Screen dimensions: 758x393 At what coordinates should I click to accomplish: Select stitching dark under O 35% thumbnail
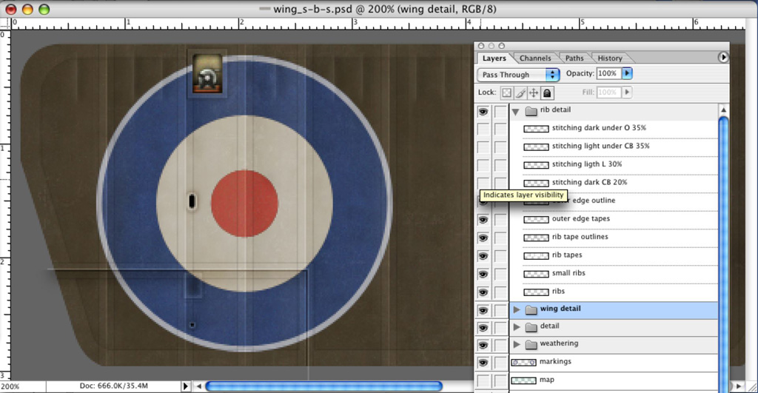[536, 129]
